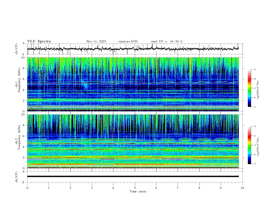Click the '-3' label on ch.1 colorbar
273x211 pixels.
[x=254, y=69]
